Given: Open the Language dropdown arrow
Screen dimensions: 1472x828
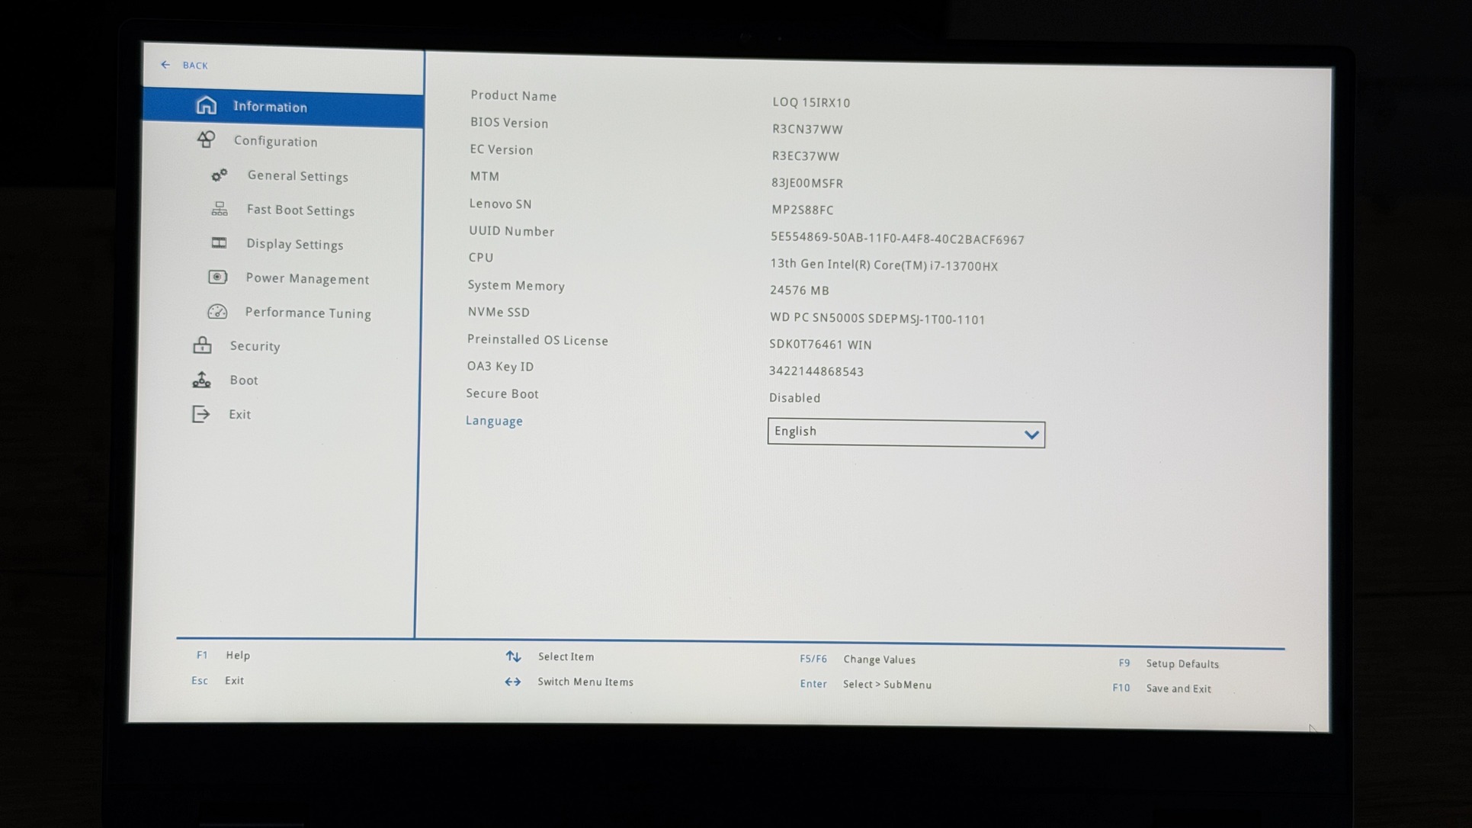Looking at the screenshot, I should point(1031,435).
